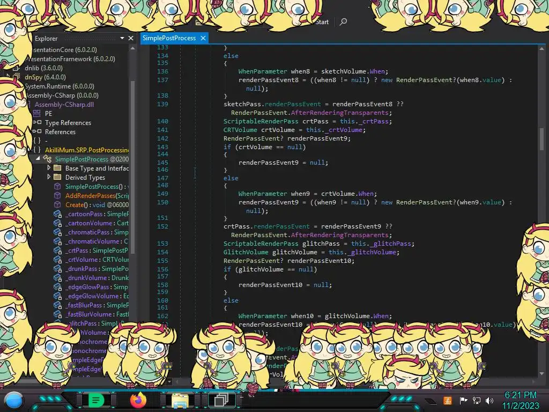The height and width of the screenshot is (412, 549).
Task: Click the SimplePostProcess() constructor icon
Action: pos(57,186)
